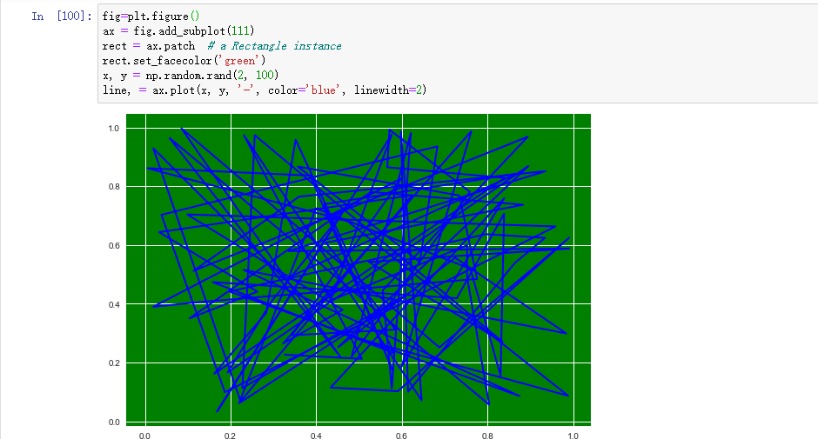Viewport: 818px width, 439px height.
Task: Click the 'green' string in code
Action: coord(239,61)
